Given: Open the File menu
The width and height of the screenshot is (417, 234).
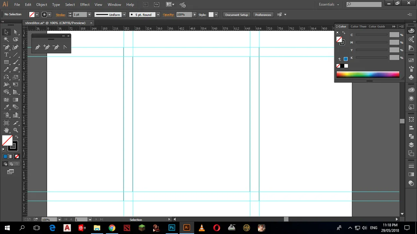Looking at the screenshot, I should [x=17, y=5].
